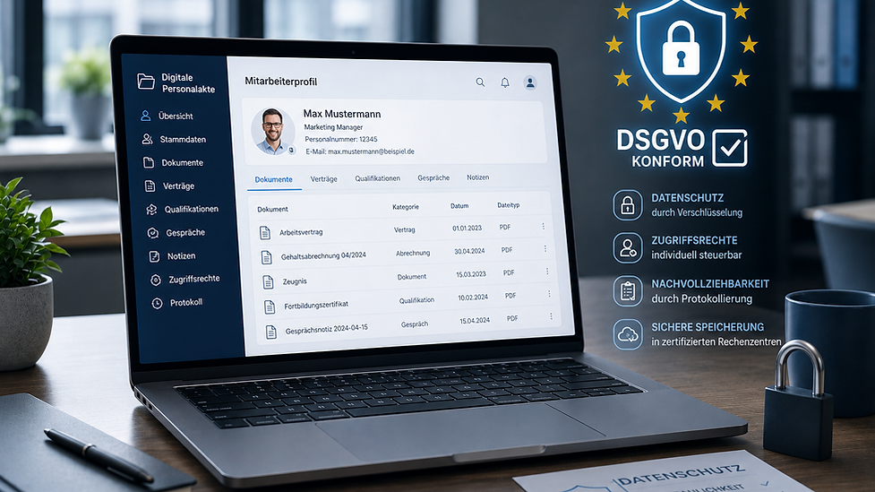Image resolution: width=875 pixels, height=492 pixels.
Task: Click the Kategorie column header
Action: click(x=406, y=207)
